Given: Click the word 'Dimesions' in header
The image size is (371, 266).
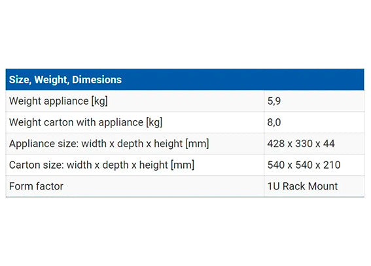Looking at the screenshot, I should pyautogui.click(x=97, y=80).
